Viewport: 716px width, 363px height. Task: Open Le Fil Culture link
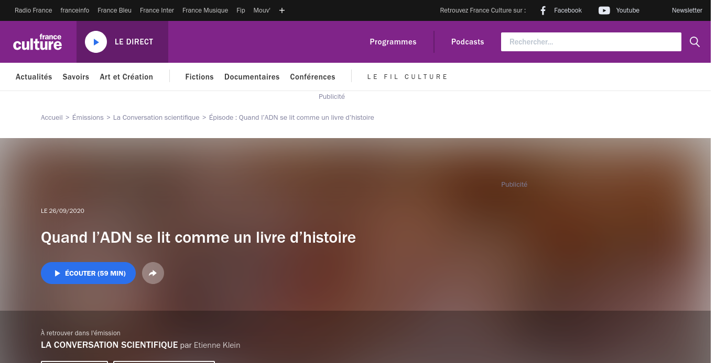tap(408, 77)
